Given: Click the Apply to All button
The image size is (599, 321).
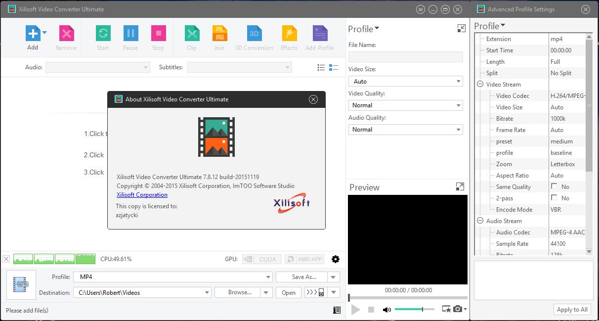Looking at the screenshot, I should [572, 310].
